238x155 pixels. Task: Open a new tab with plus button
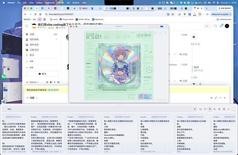click(207, 8)
